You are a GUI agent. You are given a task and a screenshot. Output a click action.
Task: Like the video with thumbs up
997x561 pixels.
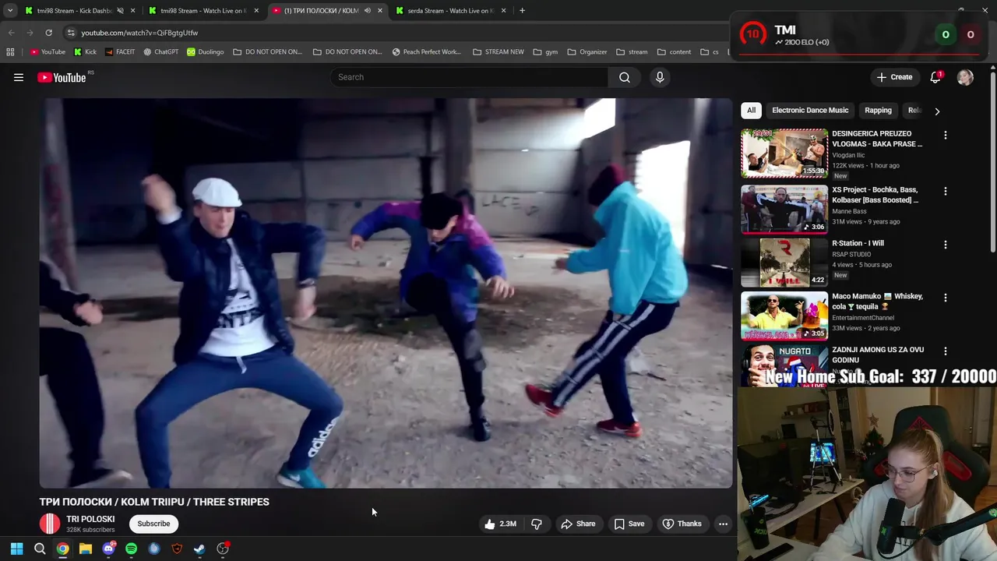pyautogui.click(x=500, y=524)
